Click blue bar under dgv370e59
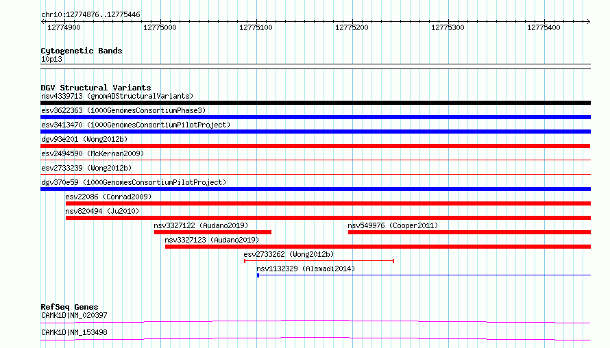The height and width of the screenshot is (348, 610). point(315,189)
